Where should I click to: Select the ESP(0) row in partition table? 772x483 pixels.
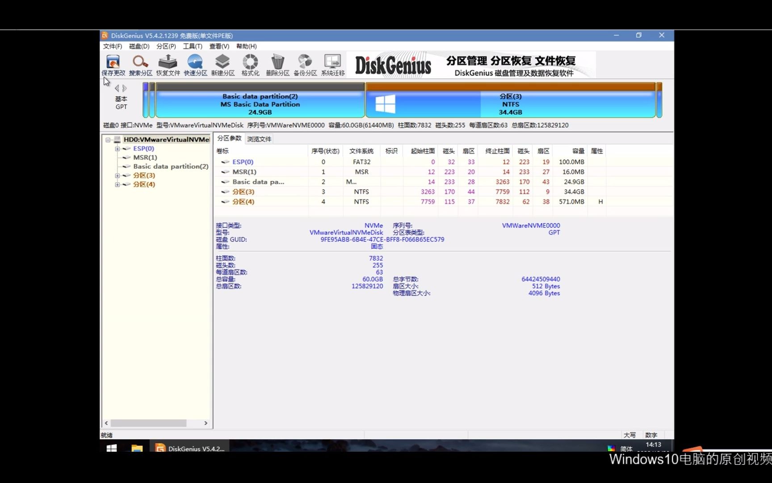(x=410, y=162)
